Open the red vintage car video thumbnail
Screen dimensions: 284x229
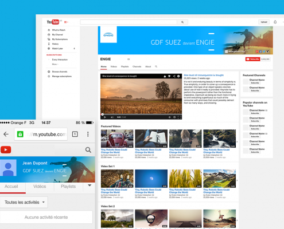click(117, 139)
